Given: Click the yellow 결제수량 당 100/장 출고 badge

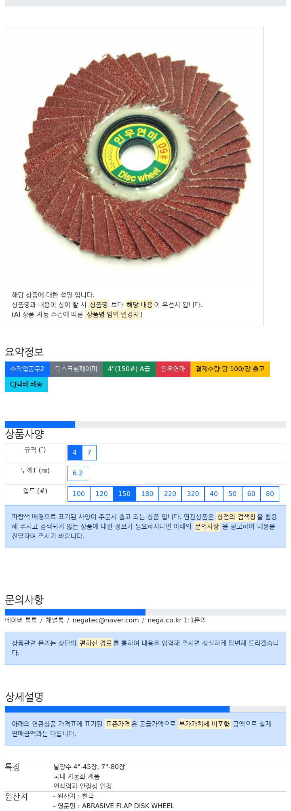Looking at the screenshot, I should pyautogui.click(x=230, y=369).
